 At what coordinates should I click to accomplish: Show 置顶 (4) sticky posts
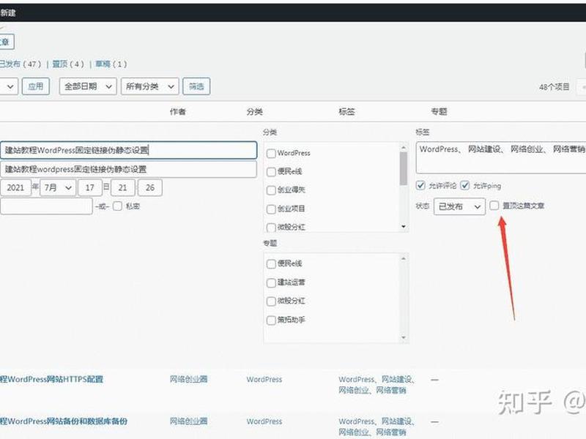pos(68,64)
